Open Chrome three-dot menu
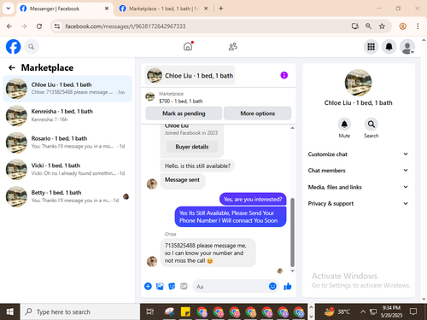 pos(418,26)
